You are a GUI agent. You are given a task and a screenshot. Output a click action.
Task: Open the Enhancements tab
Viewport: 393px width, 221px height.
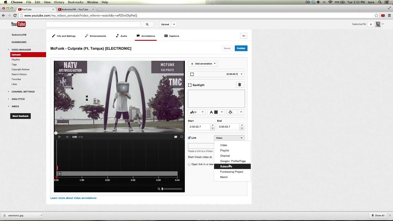tap(95, 36)
